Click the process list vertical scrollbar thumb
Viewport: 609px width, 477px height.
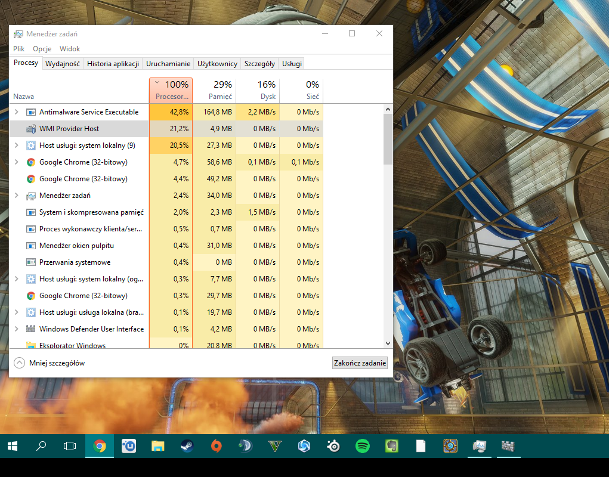(x=388, y=139)
